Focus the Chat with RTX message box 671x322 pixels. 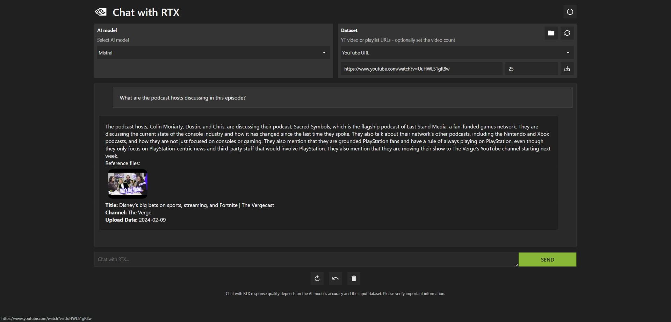click(x=306, y=259)
